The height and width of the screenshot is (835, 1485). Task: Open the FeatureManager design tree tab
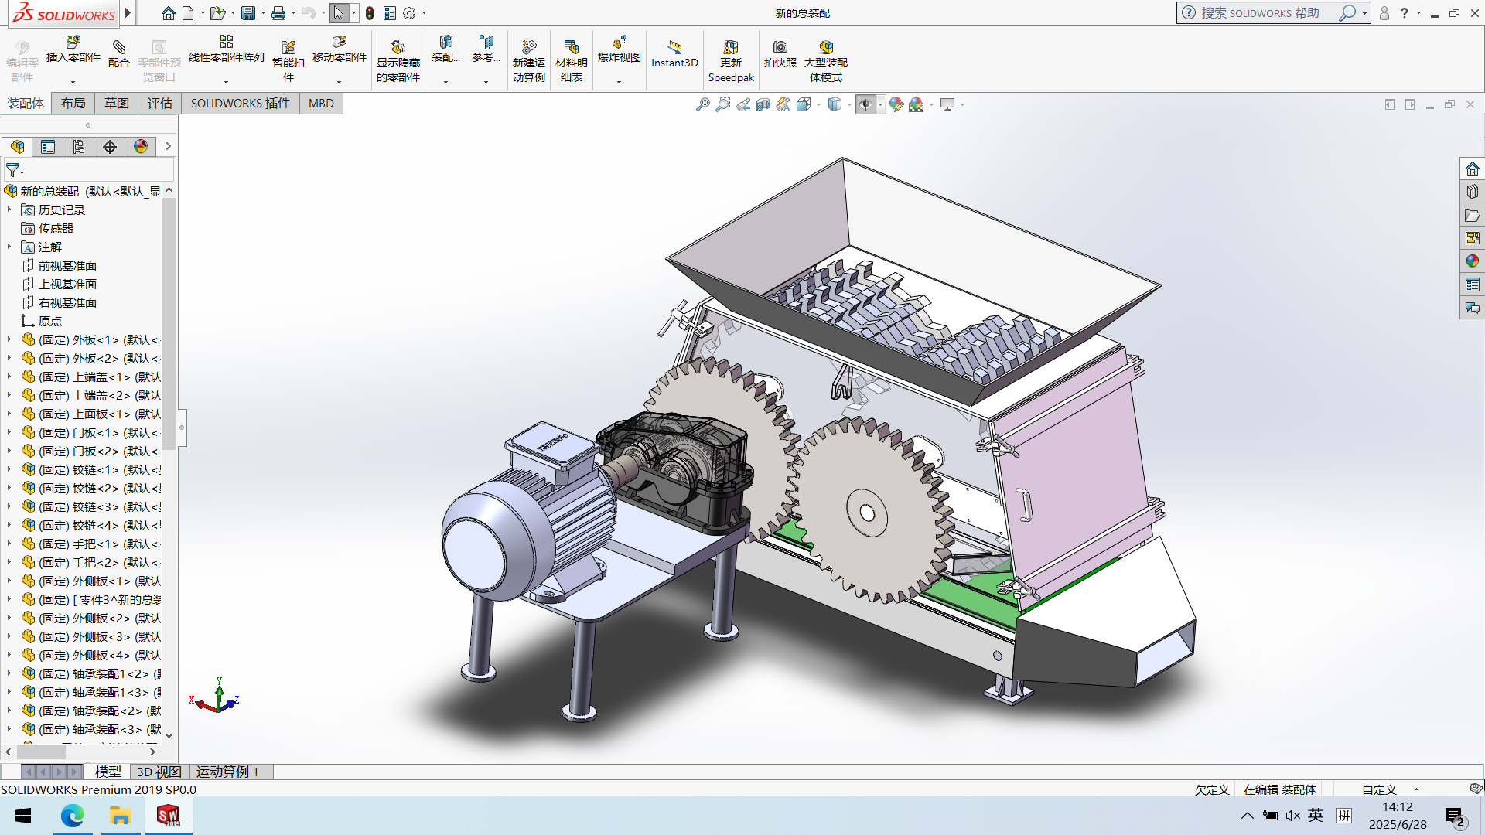(18, 147)
